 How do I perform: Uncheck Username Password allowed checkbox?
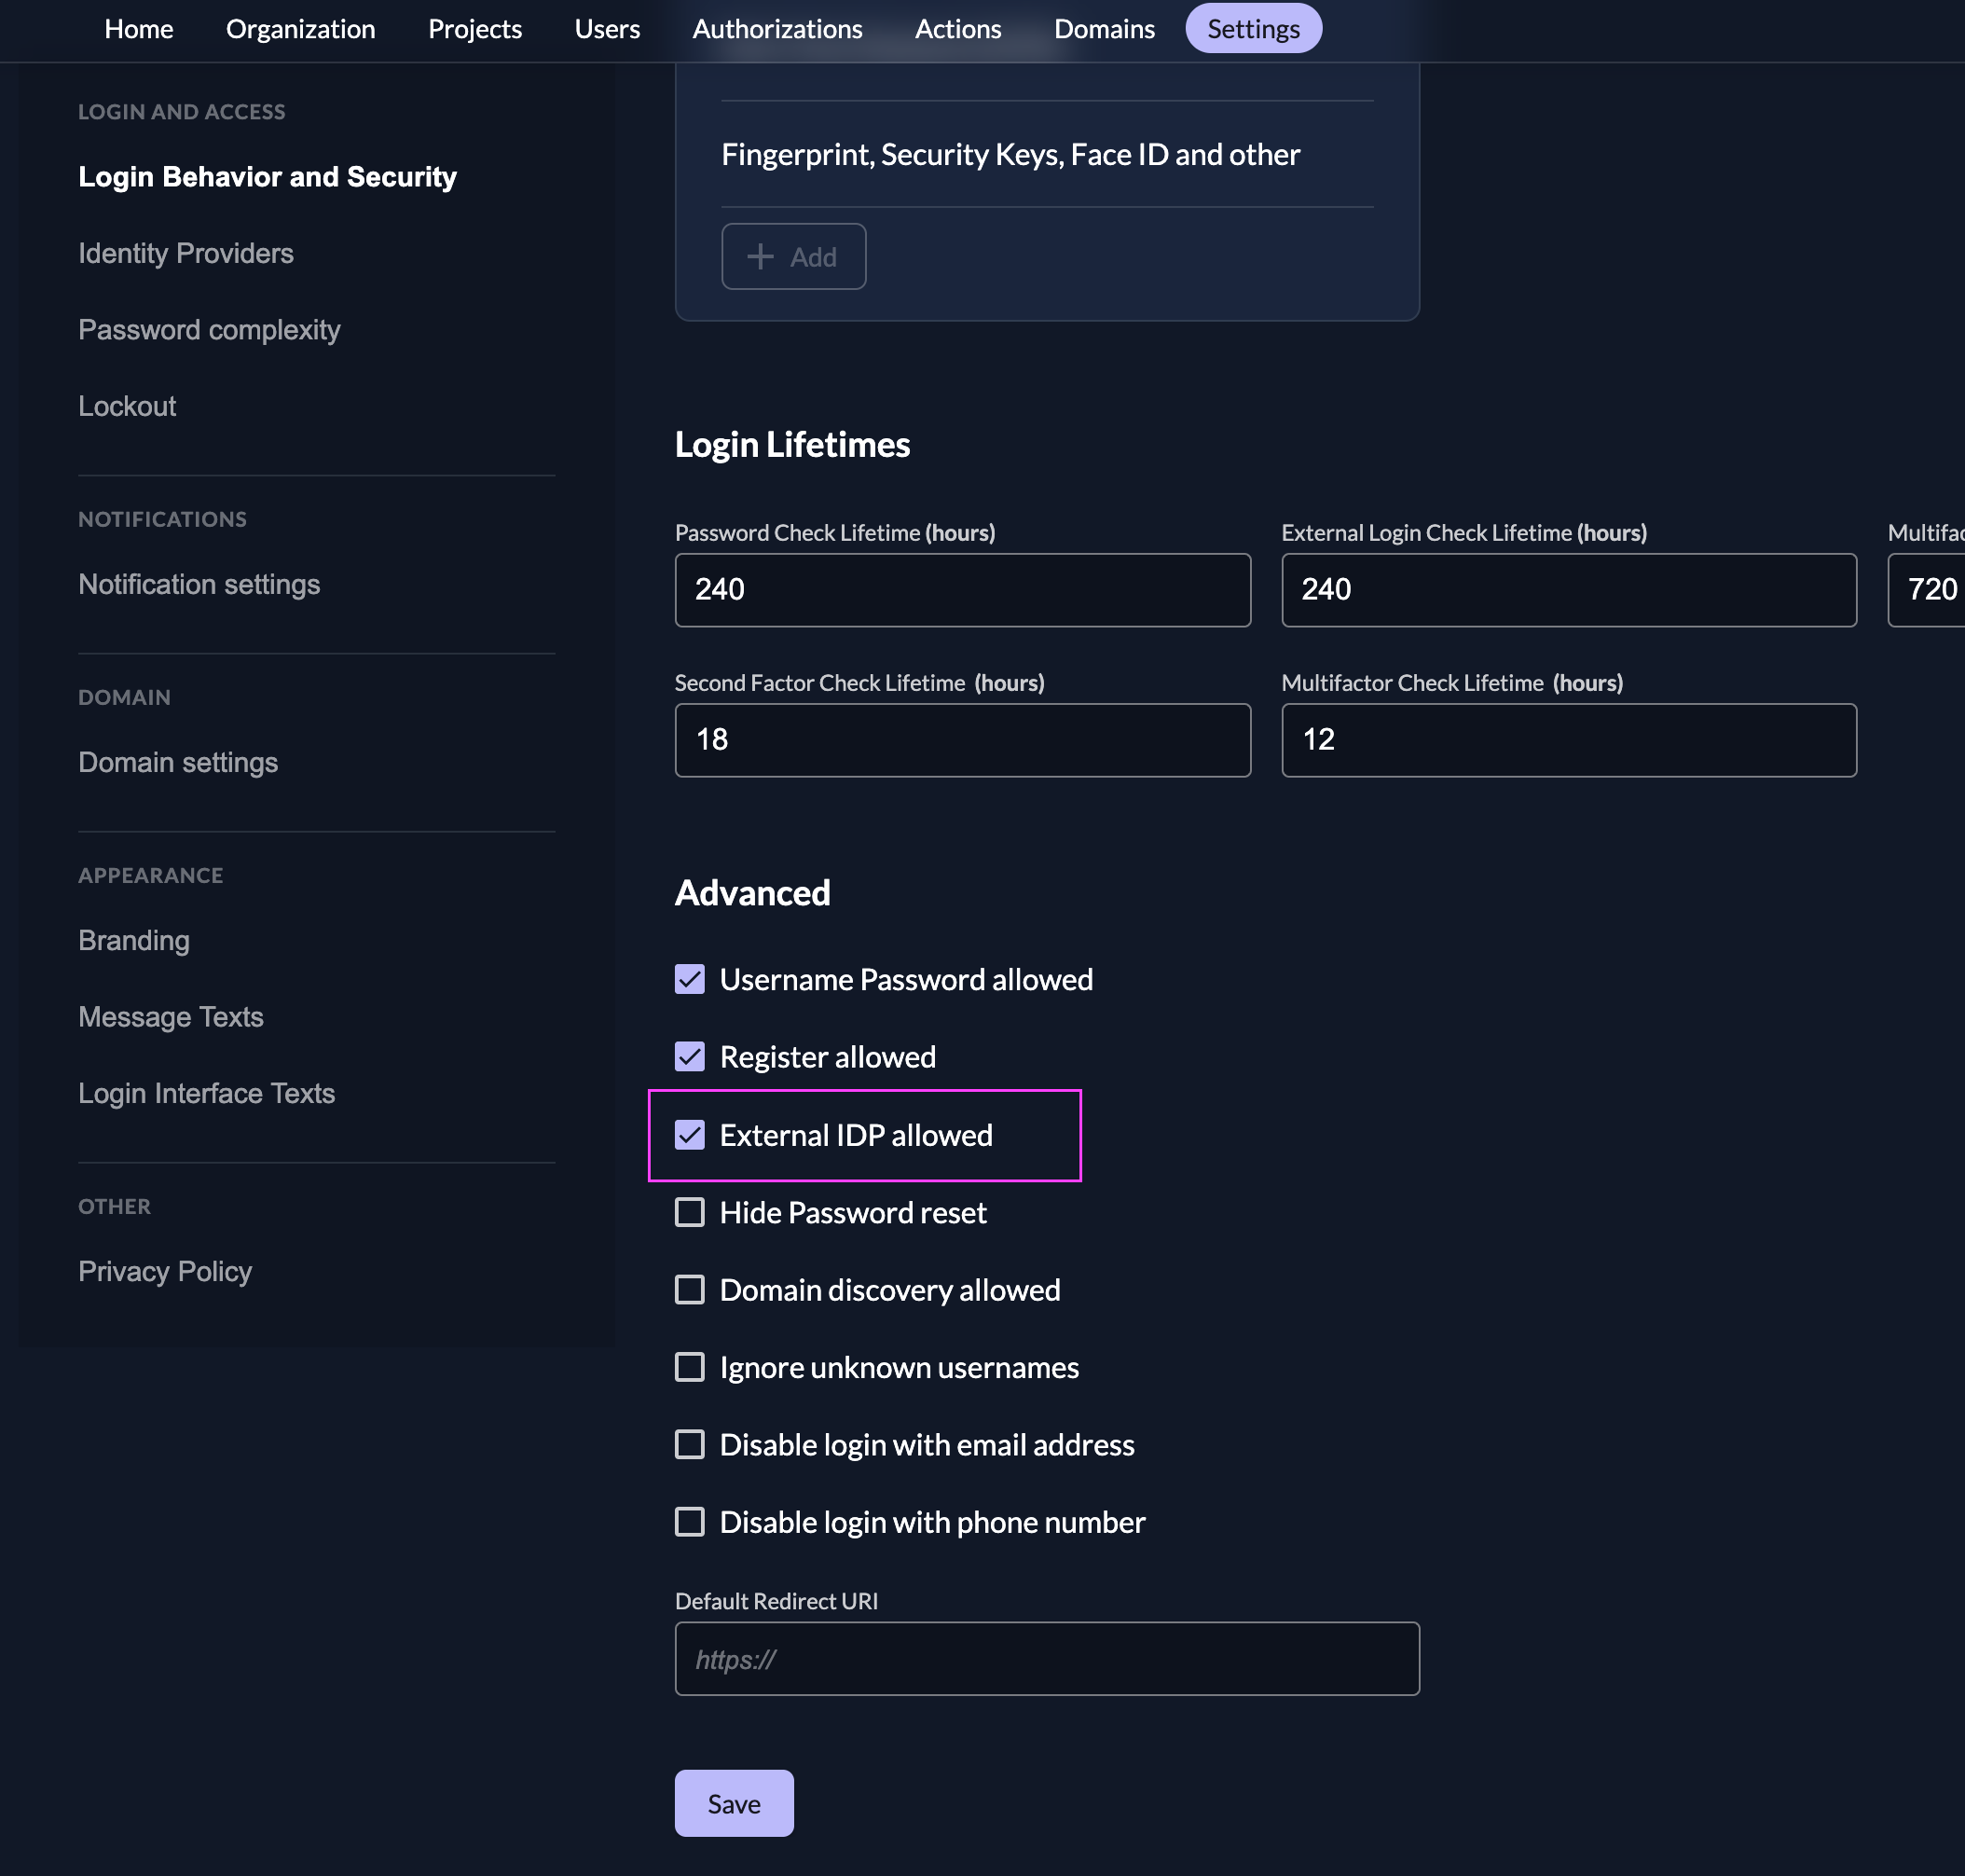pos(690,979)
